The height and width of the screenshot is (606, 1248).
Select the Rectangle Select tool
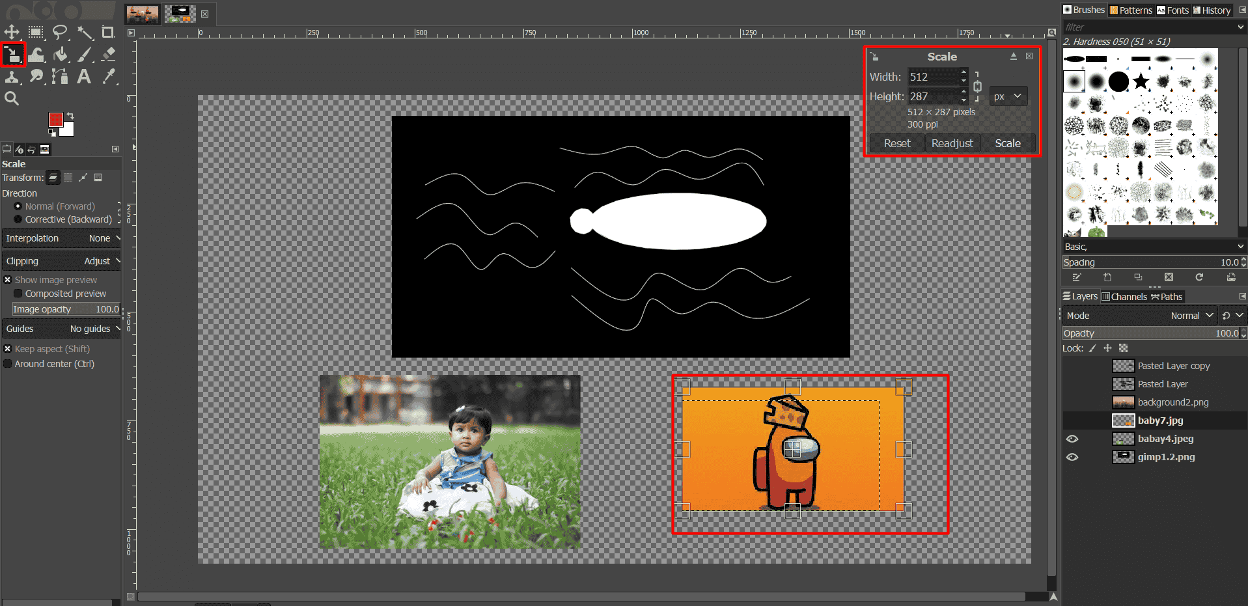pos(36,32)
